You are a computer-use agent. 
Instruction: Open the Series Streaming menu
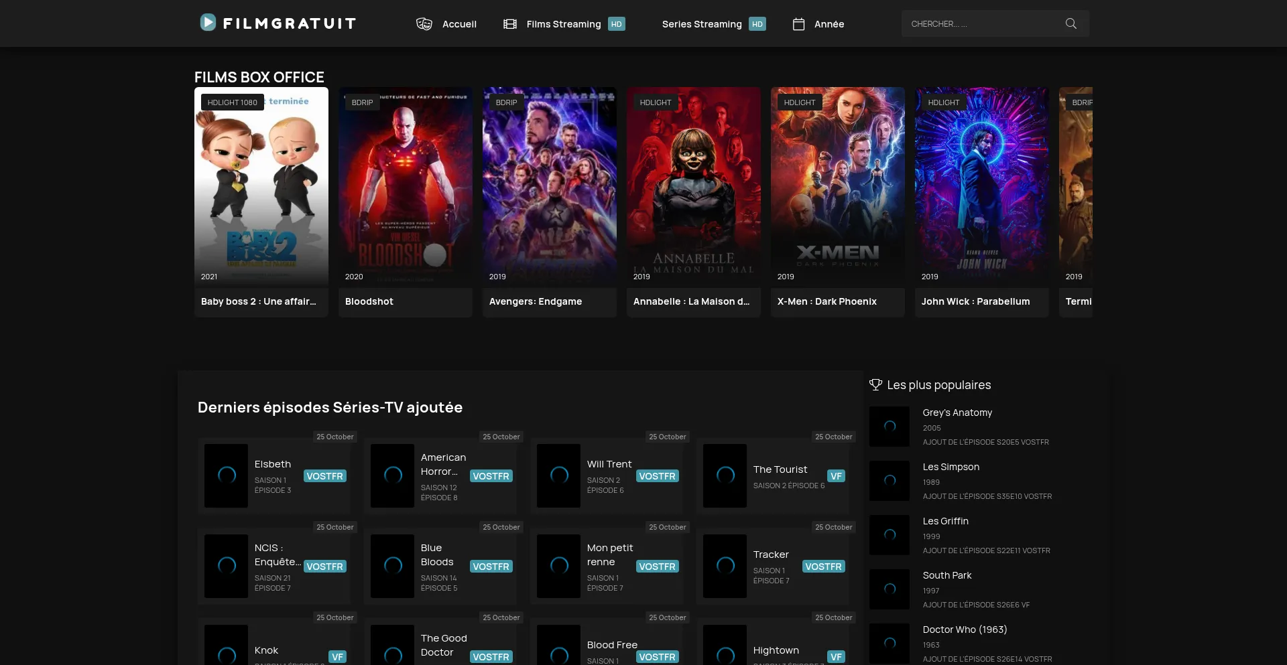point(701,24)
